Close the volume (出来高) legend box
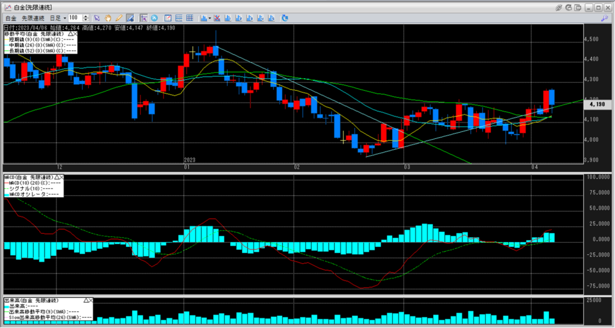Screen dimensions: 615x328 pyautogui.click(x=92, y=300)
